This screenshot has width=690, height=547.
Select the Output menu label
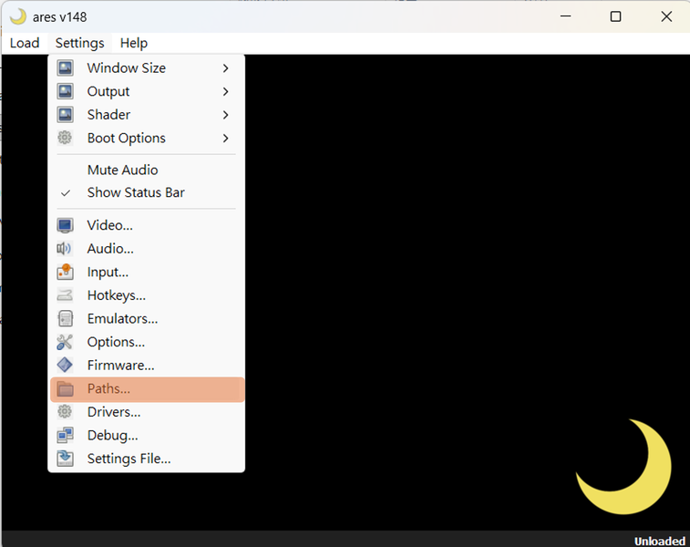pos(108,91)
